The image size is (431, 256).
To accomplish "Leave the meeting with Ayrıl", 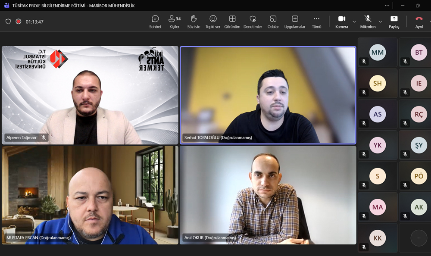I will pos(419,21).
